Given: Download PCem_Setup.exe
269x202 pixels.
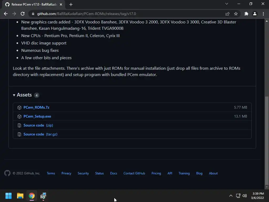Looking at the screenshot, I should coord(37,116).
